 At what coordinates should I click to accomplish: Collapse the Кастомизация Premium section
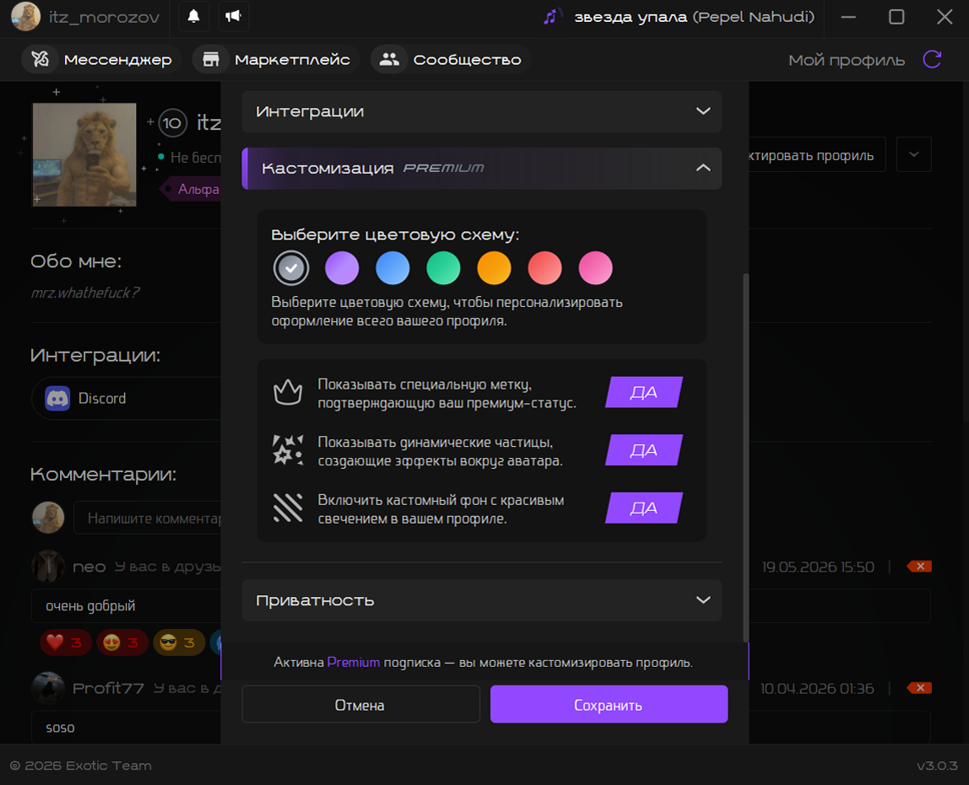[481, 169]
